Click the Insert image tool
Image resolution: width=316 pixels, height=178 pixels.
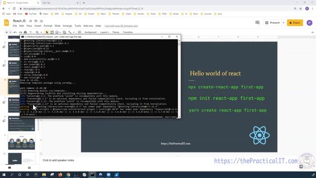tap(57, 32)
